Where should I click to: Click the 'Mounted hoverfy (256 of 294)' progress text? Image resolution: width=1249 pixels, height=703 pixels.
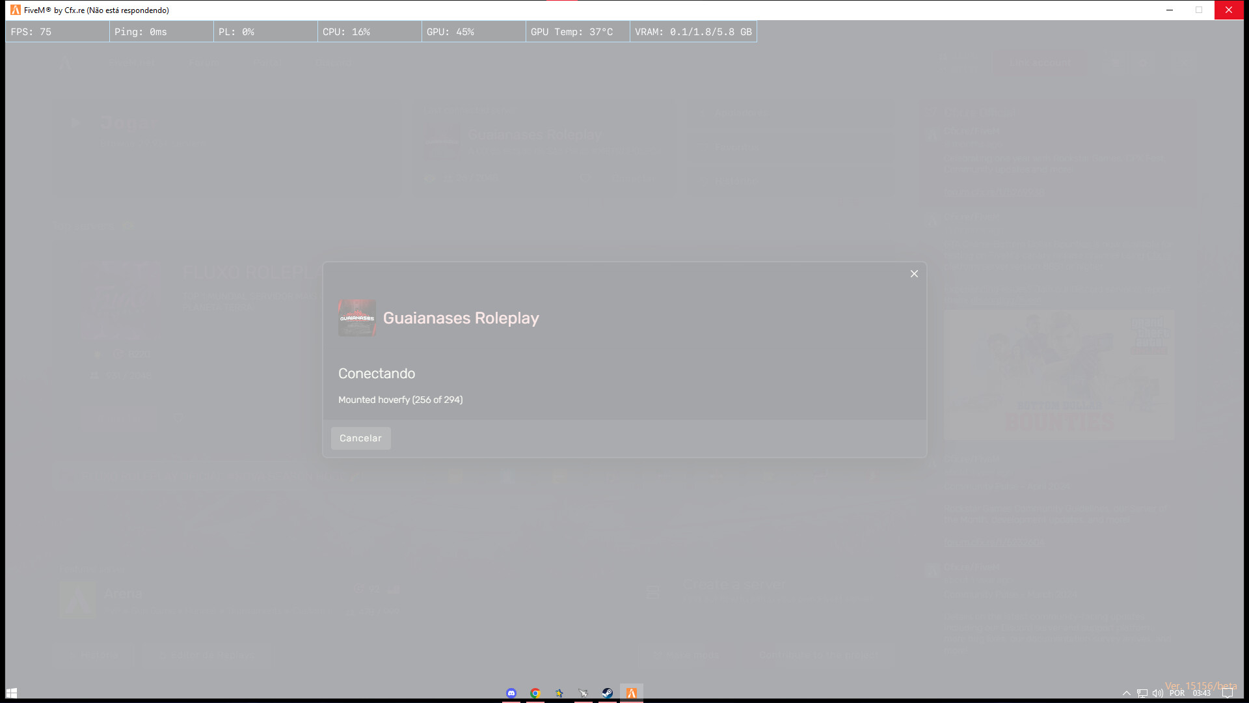[x=401, y=400]
